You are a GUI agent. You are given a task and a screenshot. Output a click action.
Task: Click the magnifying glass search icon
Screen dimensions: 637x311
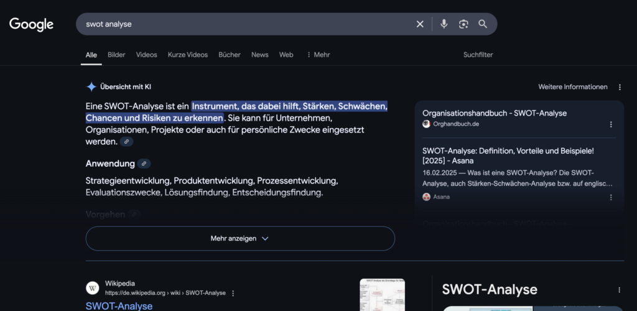[483, 24]
